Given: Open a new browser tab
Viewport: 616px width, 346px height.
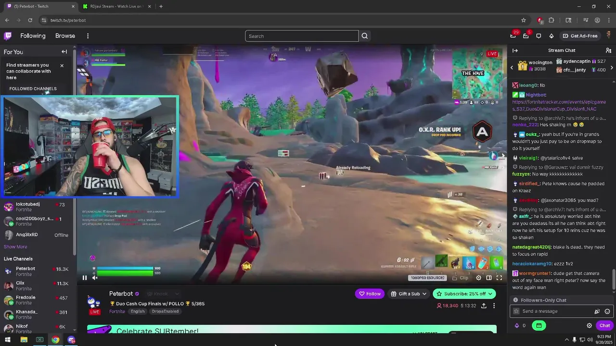Looking at the screenshot, I should (161, 6).
